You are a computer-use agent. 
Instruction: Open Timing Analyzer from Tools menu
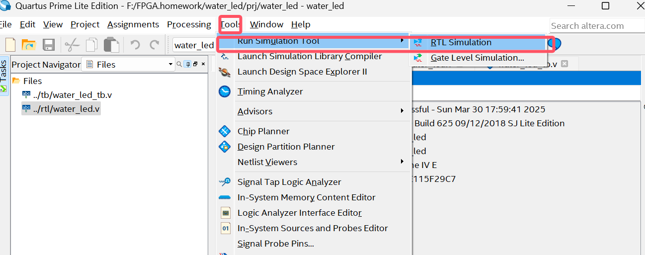tap(270, 91)
